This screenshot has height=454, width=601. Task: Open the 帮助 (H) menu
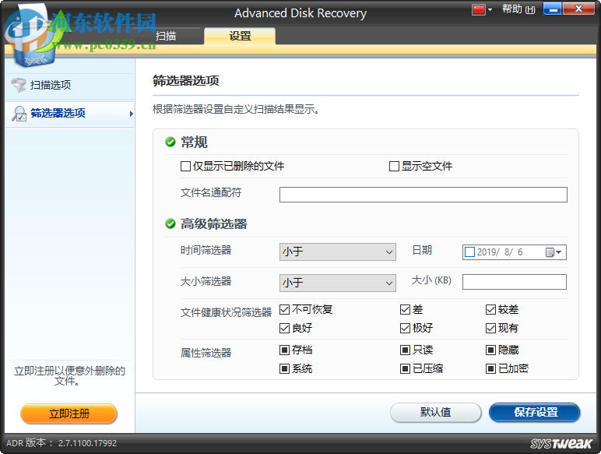point(518,9)
